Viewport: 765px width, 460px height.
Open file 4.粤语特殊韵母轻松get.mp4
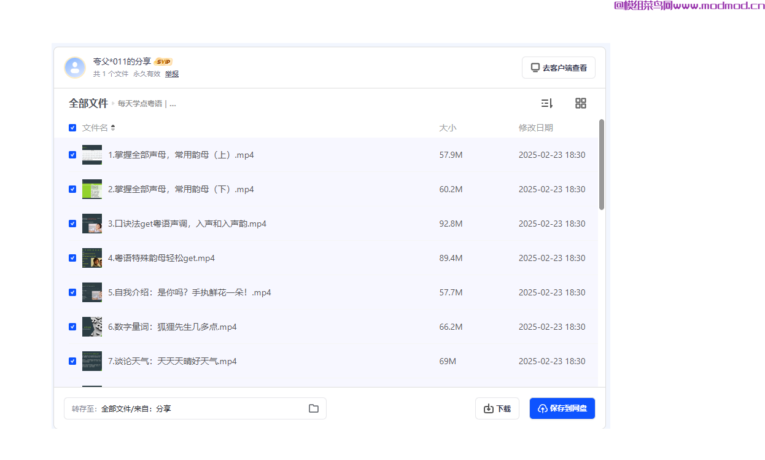coord(161,258)
